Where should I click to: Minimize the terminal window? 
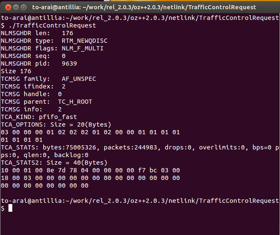pos(16,8)
